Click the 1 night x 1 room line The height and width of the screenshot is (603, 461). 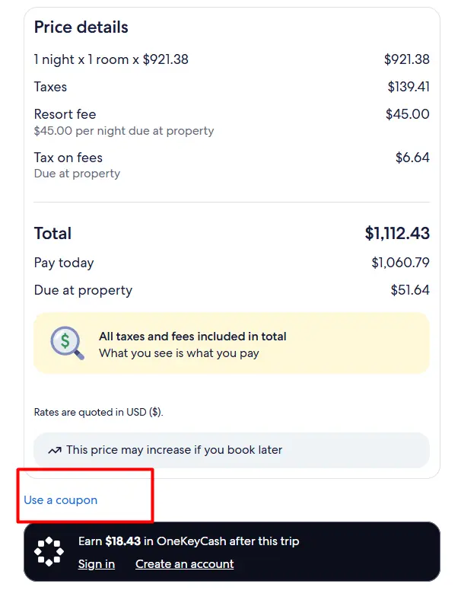tap(110, 59)
